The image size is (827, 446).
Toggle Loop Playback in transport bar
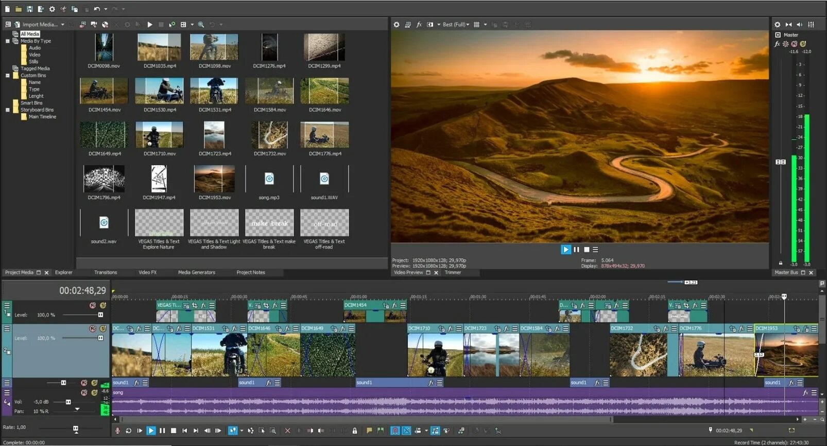click(x=128, y=431)
